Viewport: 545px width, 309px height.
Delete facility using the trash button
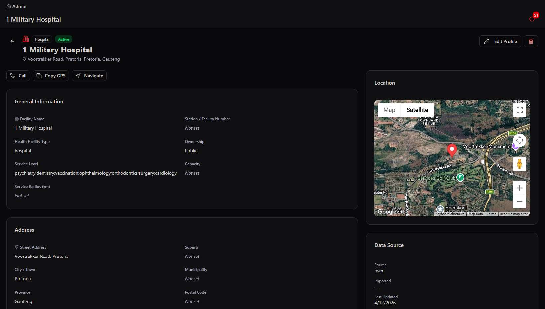tap(531, 41)
